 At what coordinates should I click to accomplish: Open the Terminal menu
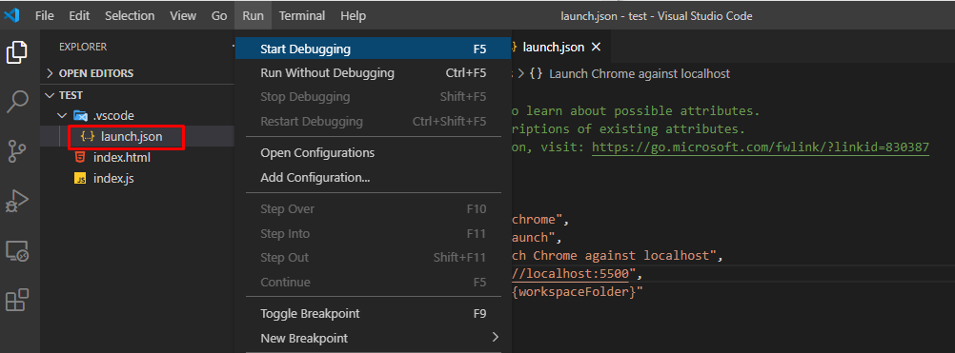302,16
